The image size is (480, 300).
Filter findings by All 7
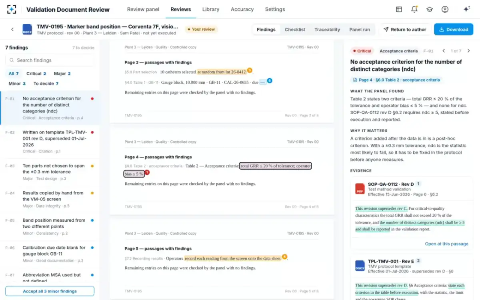pos(14,74)
